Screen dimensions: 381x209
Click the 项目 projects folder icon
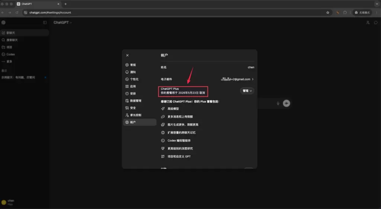click(x=3, y=47)
